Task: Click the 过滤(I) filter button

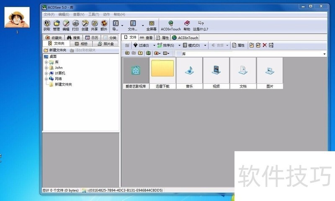Action: point(141,45)
